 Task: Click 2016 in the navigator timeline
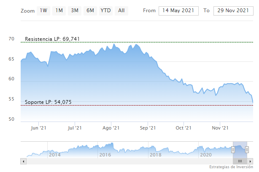[x=105, y=155]
